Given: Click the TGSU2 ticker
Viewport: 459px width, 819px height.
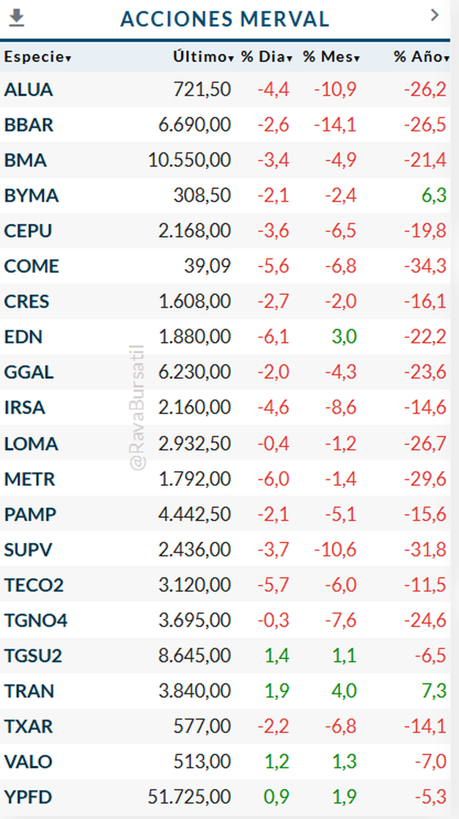Looking at the screenshot, I should click(x=33, y=656).
